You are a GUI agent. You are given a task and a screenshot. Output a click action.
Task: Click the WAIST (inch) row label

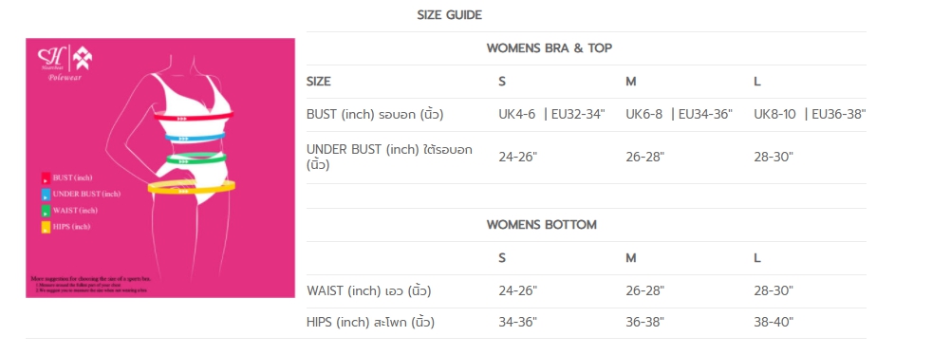[368, 290]
